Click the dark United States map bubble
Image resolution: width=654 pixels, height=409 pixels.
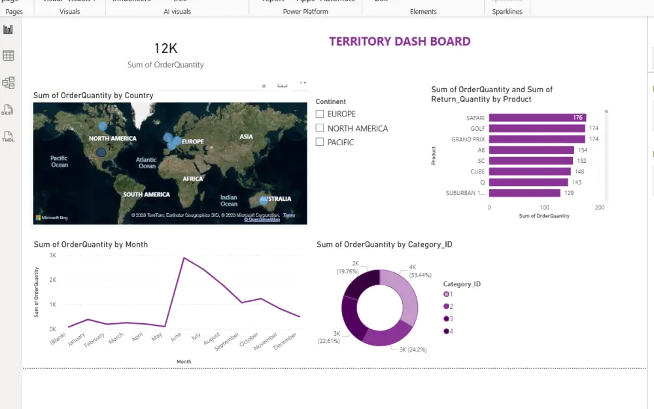pos(101,152)
